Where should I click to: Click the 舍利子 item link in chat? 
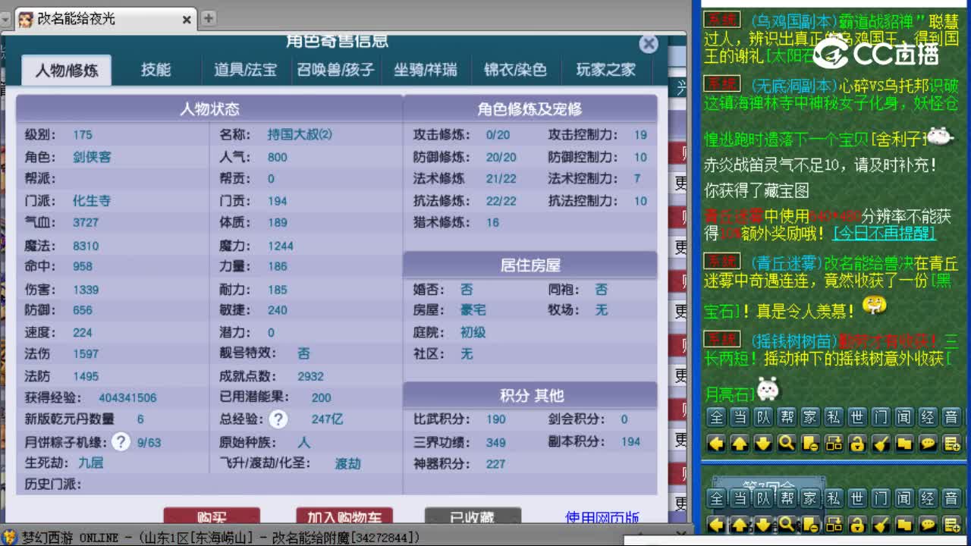(898, 139)
